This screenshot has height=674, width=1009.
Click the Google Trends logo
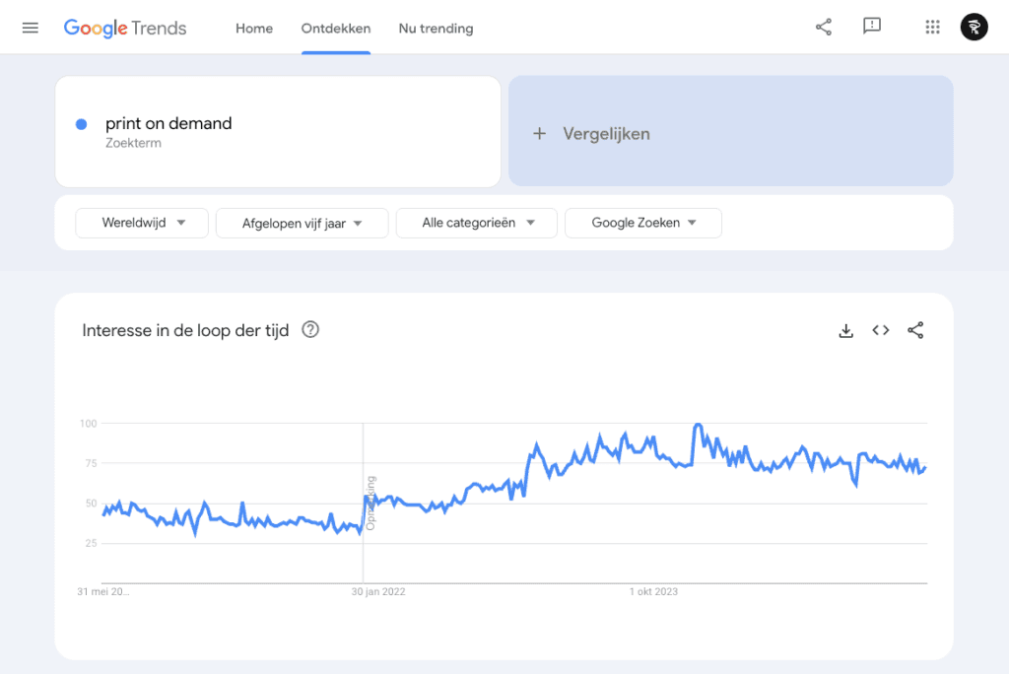(x=125, y=28)
